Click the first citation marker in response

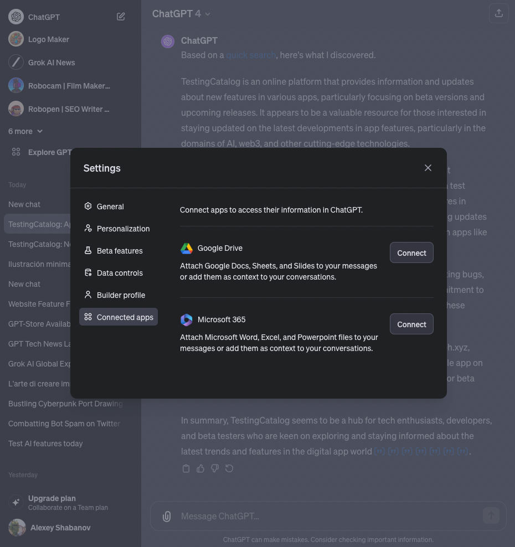(x=380, y=451)
